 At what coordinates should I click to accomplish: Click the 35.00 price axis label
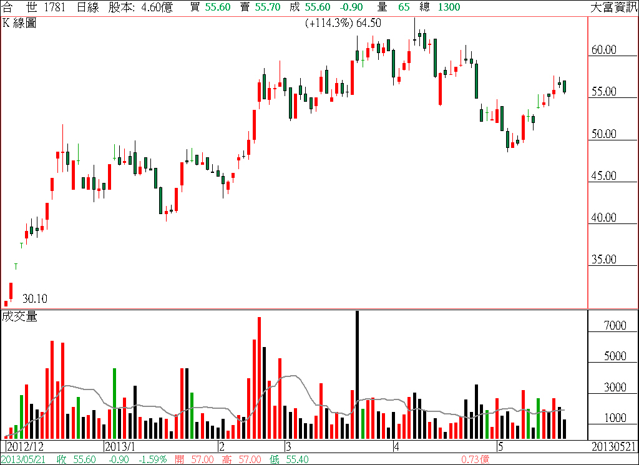[604, 259]
